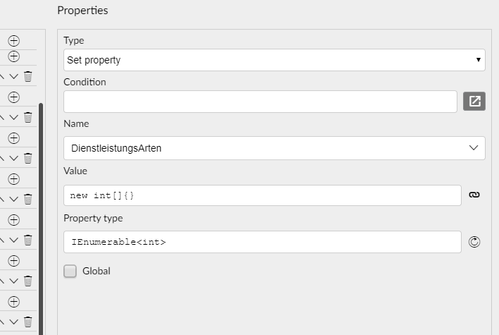Click the topmost trash delete icon
The image size is (499, 335).
click(x=28, y=76)
